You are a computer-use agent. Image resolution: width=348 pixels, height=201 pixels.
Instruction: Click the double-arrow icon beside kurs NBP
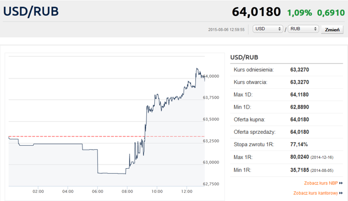[x=341, y=183]
